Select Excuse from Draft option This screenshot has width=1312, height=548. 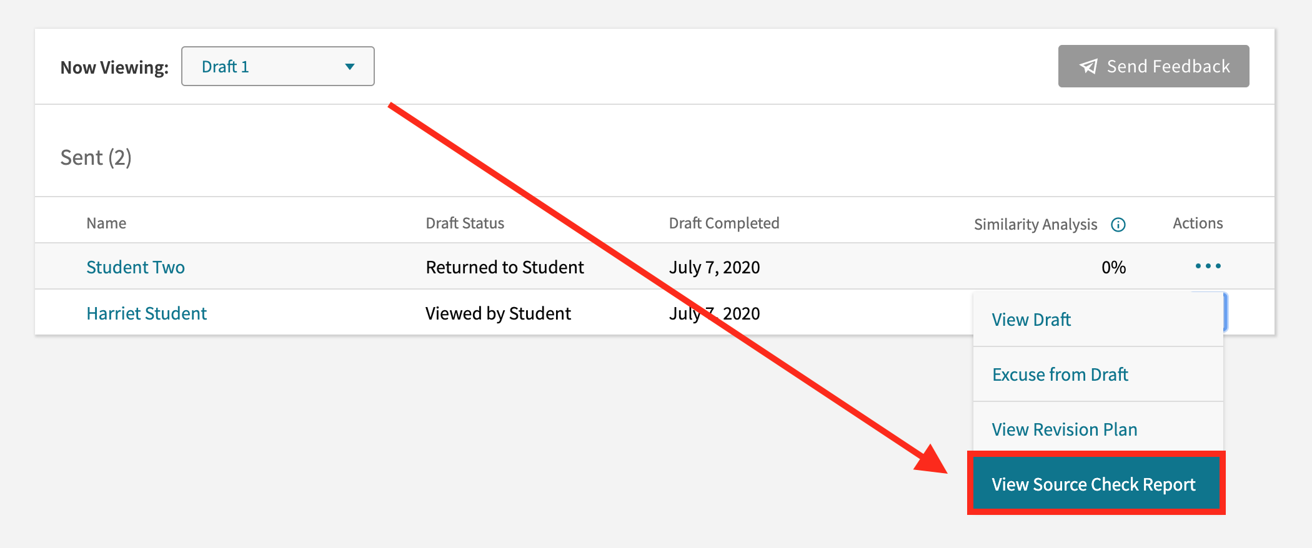pos(1060,374)
